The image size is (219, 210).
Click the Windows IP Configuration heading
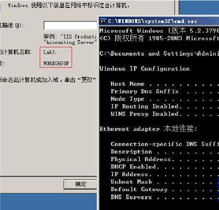(x=144, y=69)
